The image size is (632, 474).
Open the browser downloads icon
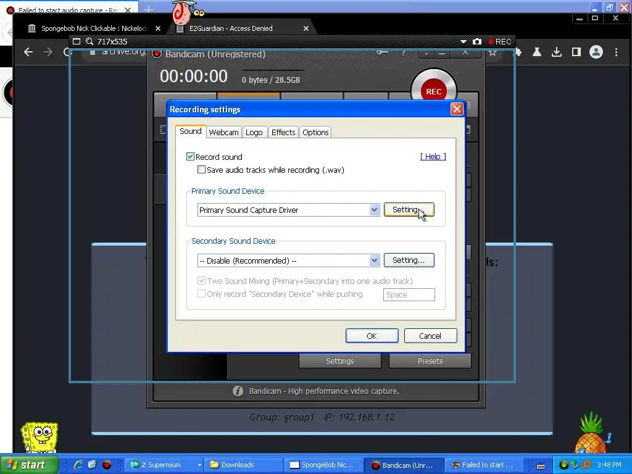tap(557, 52)
